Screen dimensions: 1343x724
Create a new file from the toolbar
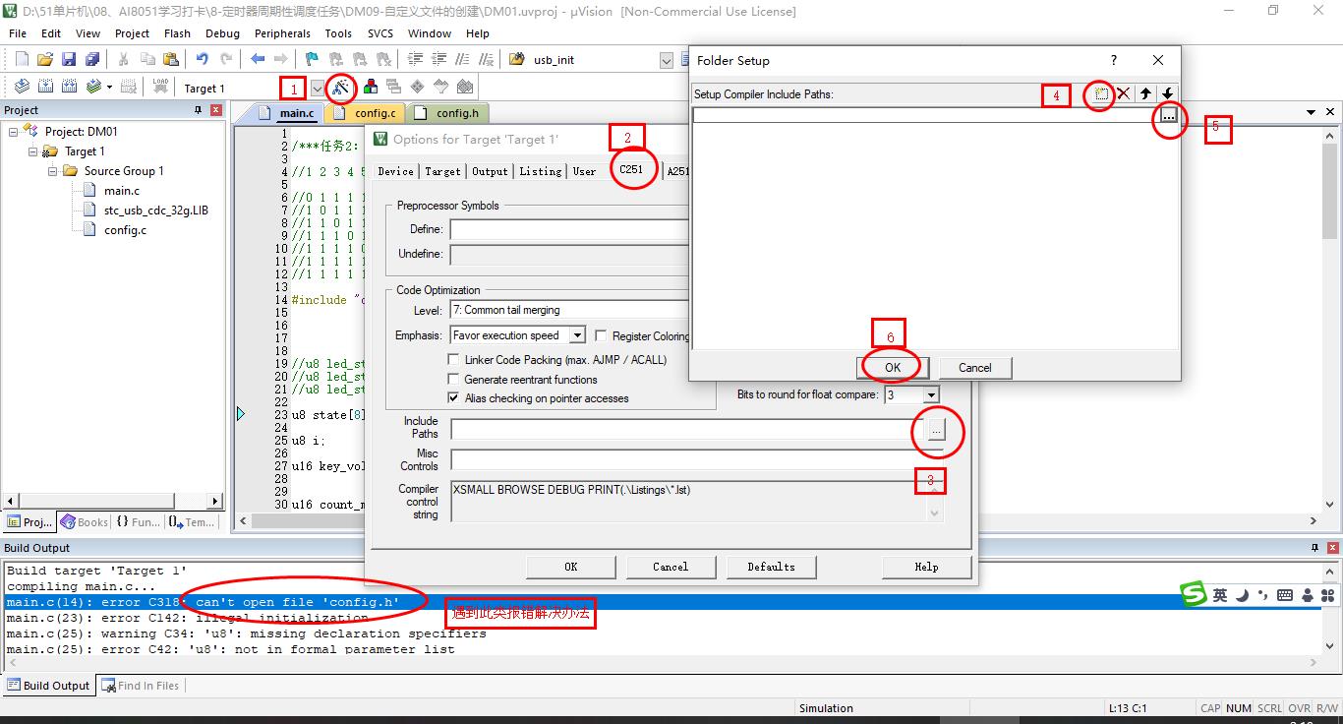coord(22,60)
